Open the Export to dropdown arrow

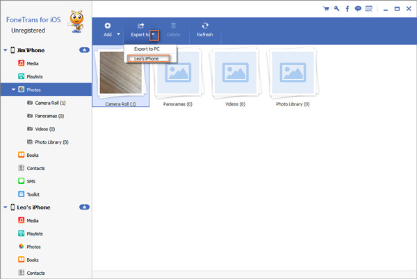click(x=154, y=35)
